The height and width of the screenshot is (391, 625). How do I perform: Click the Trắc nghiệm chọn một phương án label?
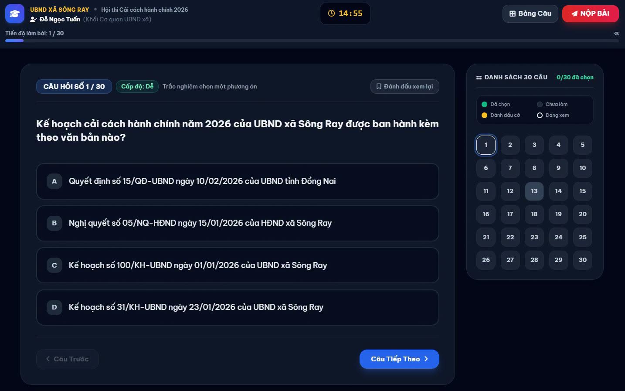click(x=210, y=86)
